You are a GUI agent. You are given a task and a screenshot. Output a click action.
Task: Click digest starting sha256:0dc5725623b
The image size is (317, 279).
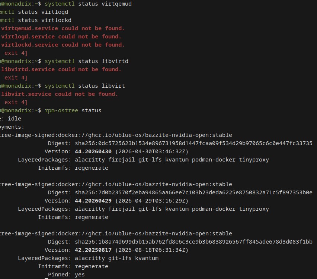point(194,143)
